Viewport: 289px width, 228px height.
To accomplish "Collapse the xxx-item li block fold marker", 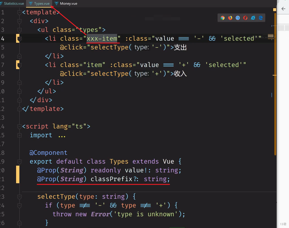I will [19, 39].
